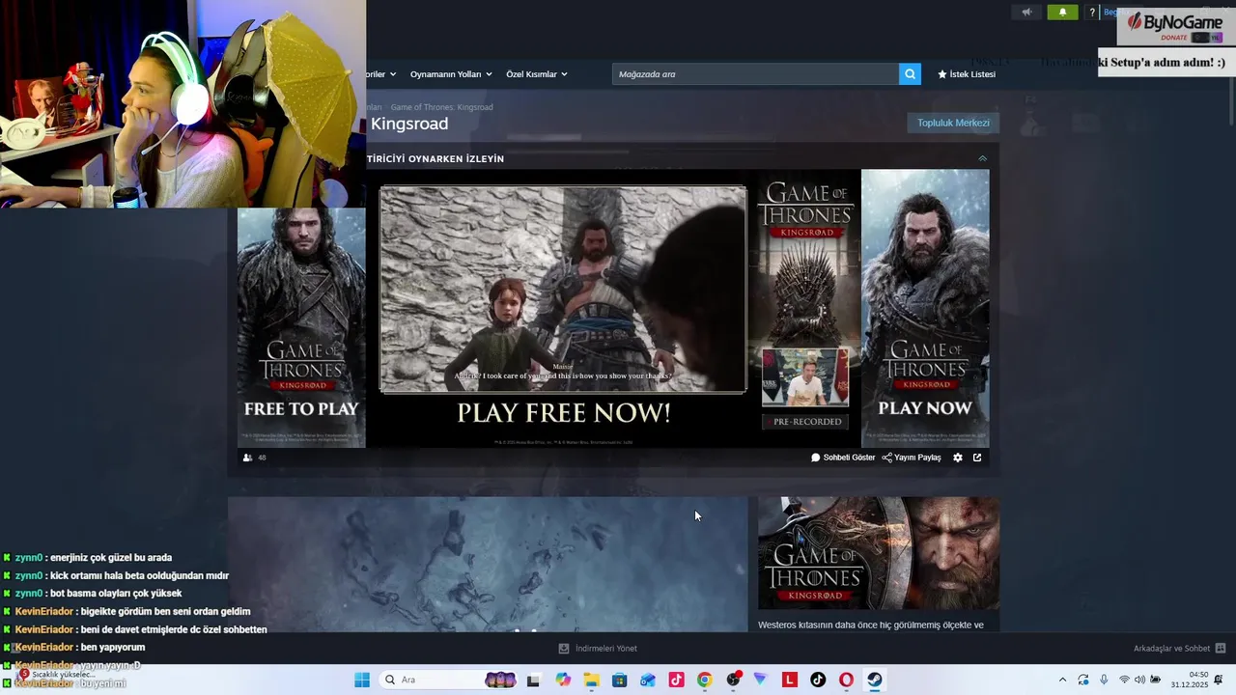Click the FREE TO PLAY left banner
The height and width of the screenshot is (695, 1236).
pos(301,327)
